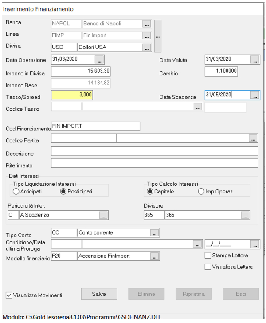This screenshot has width=266, height=323.
Task: Select Anticipati interest liquidation option
Action: (x=17, y=192)
